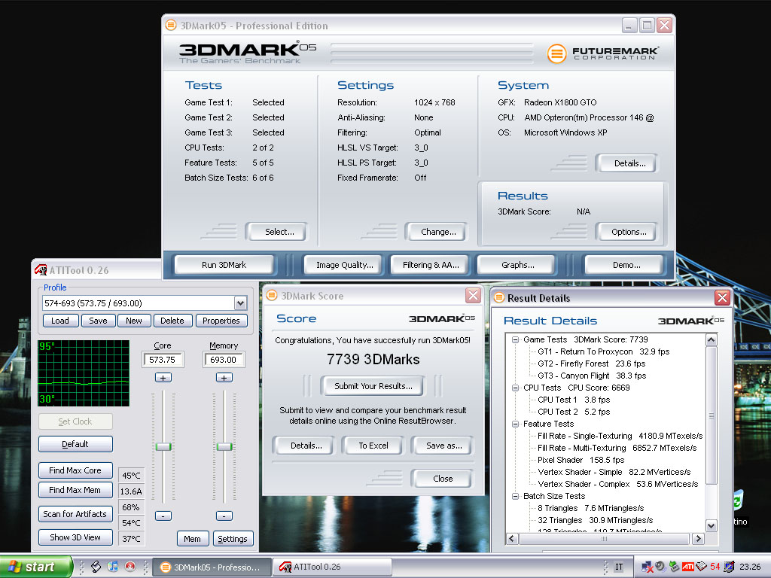Collapse the Feature Tests tree node
771x578 pixels.
tap(515, 424)
